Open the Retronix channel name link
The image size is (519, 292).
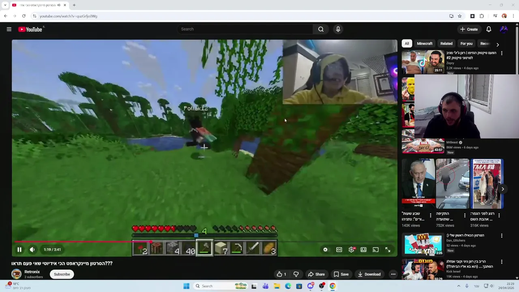click(32, 272)
